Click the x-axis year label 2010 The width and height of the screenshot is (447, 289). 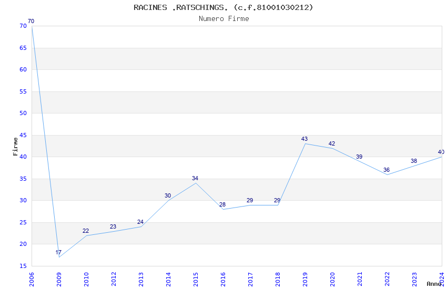pyautogui.click(x=86, y=280)
